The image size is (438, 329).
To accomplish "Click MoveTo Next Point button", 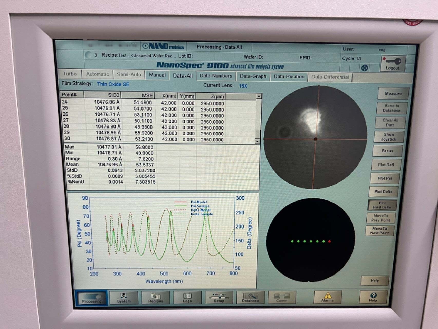I will tap(379, 231).
